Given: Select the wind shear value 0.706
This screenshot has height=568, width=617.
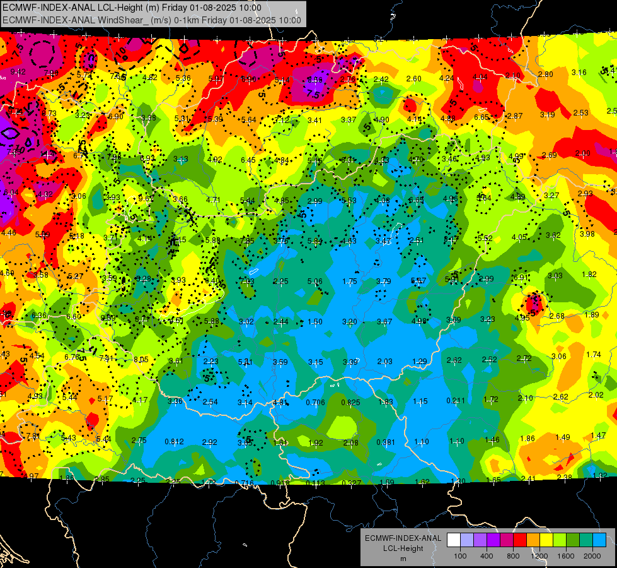Looking at the screenshot, I should [x=316, y=403].
